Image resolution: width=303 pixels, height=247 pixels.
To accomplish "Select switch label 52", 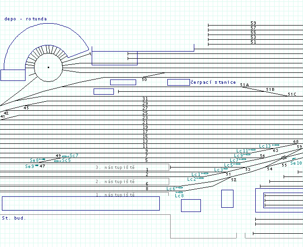I will tap(234, 180).
